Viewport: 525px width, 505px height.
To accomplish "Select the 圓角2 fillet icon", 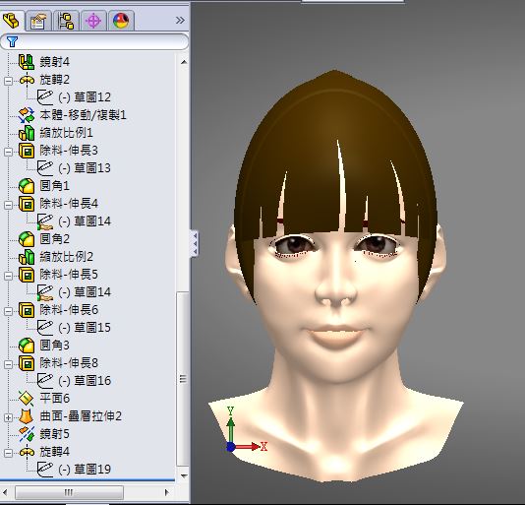I will [x=27, y=239].
